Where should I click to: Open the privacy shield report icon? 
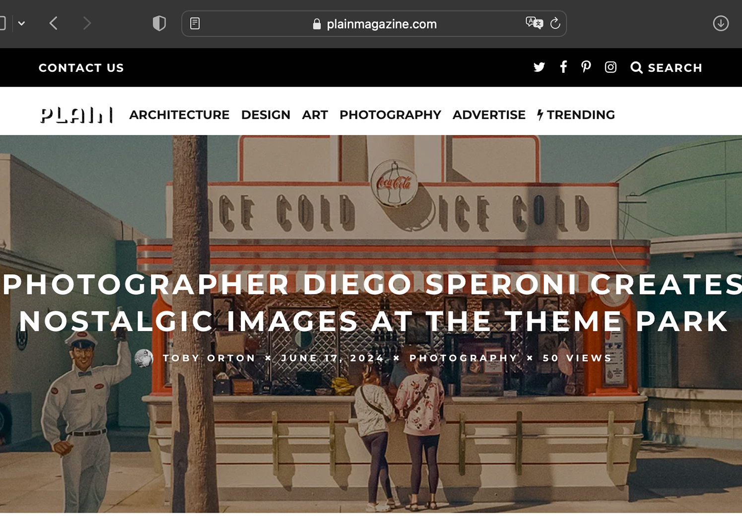click(x=159, y=23)
